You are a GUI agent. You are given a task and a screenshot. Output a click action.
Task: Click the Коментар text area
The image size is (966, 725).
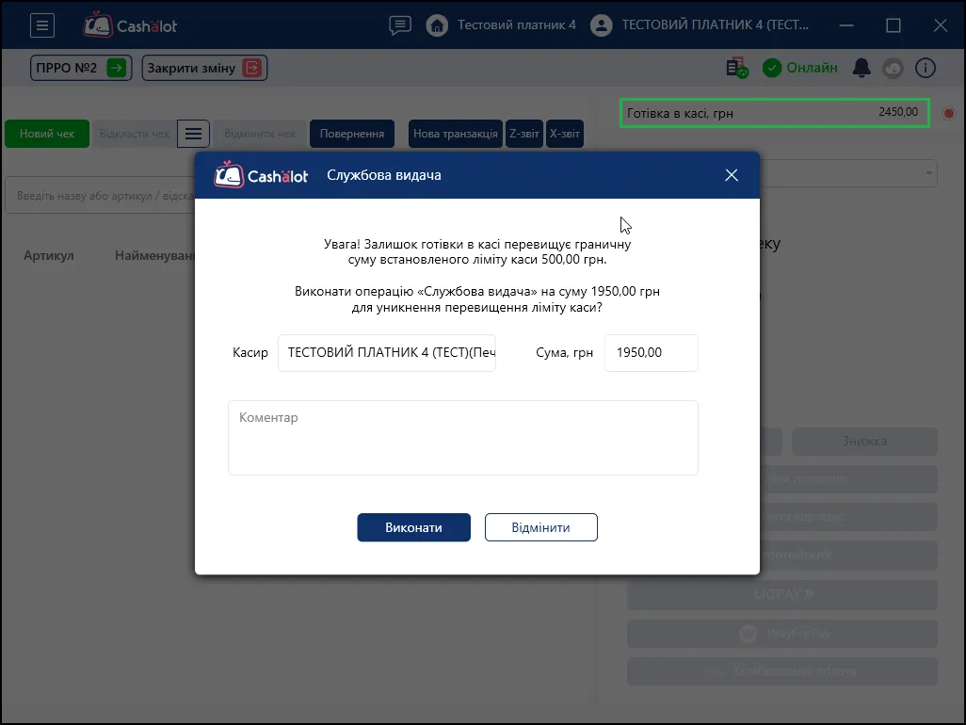click(x=463, y=438)
